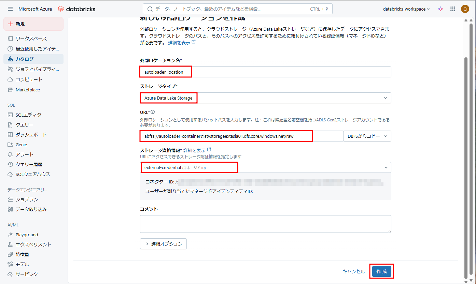Image resolution: width=476 pixels, height=284 pixels.
Task: Click the '新規' button
Action: pyautogui.click(x=33, y=24)
